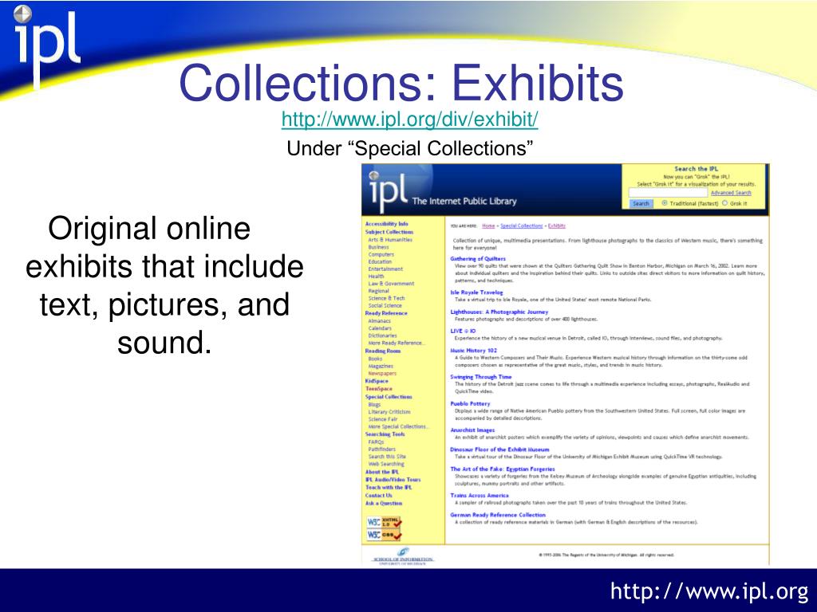The width and height of the screenshot is (817, 612).
Task: Open the Law & Government subject link
Action: 391,284
